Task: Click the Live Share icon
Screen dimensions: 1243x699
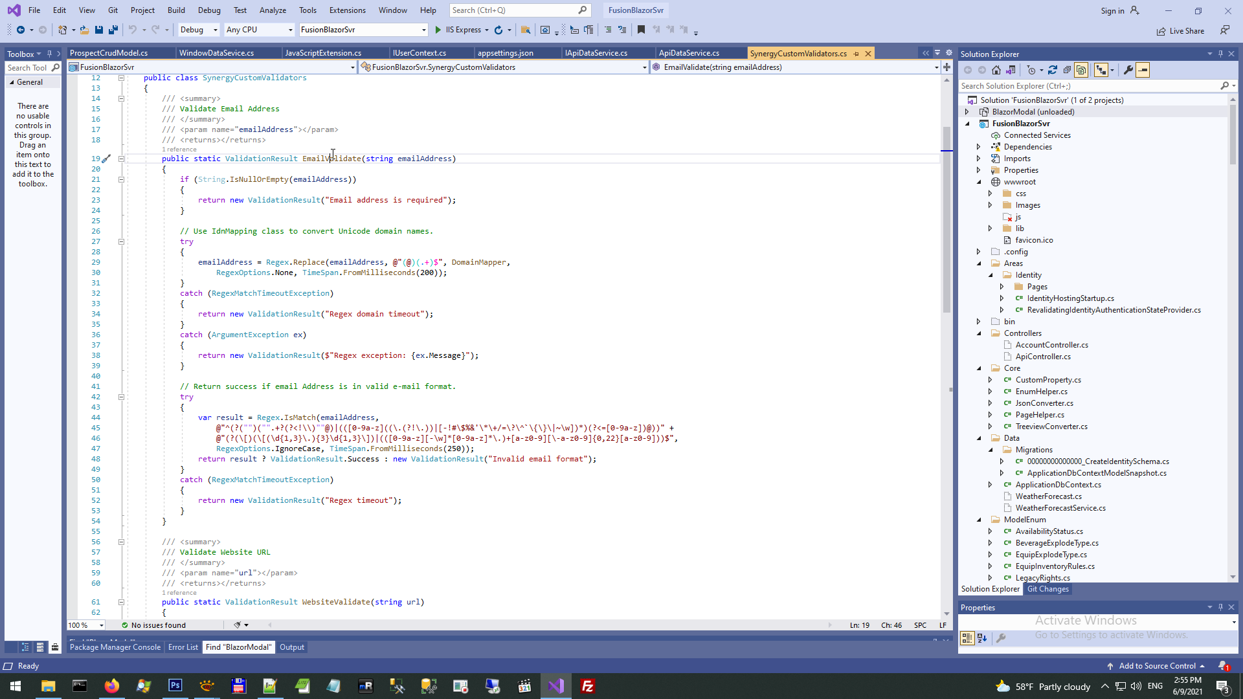Action: (1161, 31)
